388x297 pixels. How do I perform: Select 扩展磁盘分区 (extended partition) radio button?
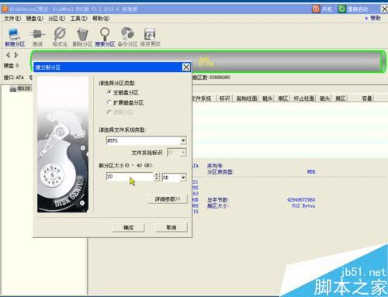tap(109, 102)
